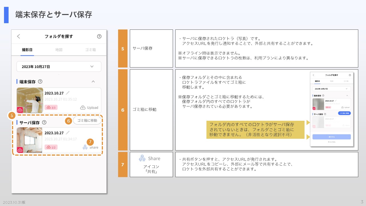Click the red cloud icon on サーバ保存 thumbnail
366x206 pixels.
click(x=20, y=150)
